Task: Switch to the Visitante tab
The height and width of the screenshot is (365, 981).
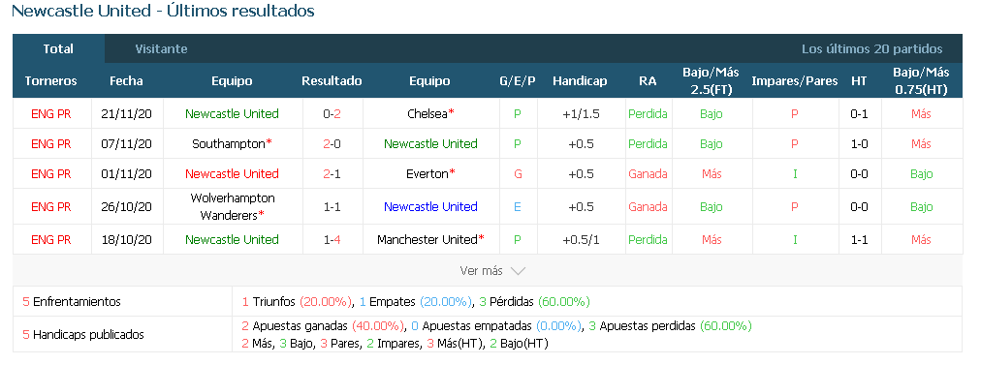Action: tap(162, 48)
